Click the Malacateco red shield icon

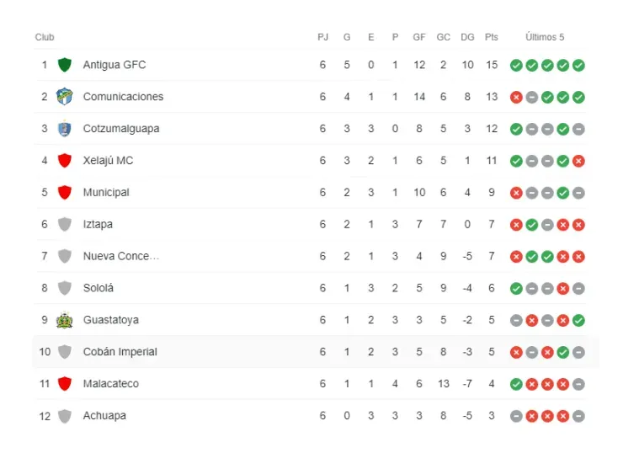pyautogui.click(x=65, y=384)
